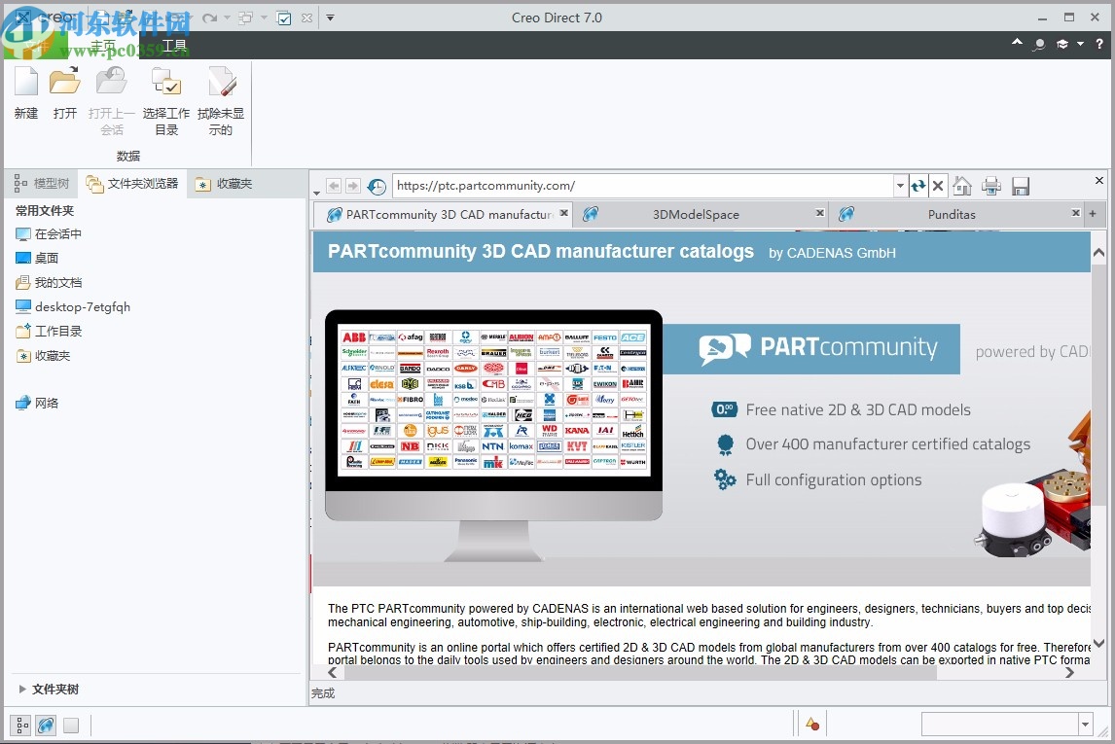The width and height of the screenshot is (1115, 744).
Task: Open the selection filter dropdown in status bar
Action: [x=1085, y=725]
